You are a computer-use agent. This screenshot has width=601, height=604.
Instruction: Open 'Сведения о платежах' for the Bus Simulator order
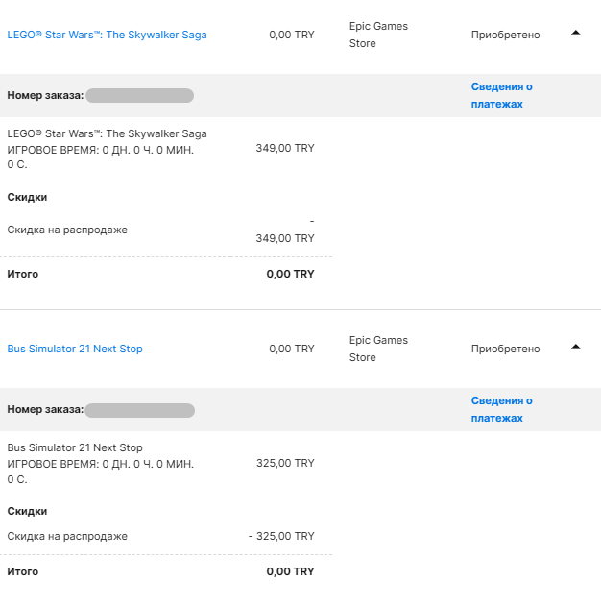coord(501,409)
